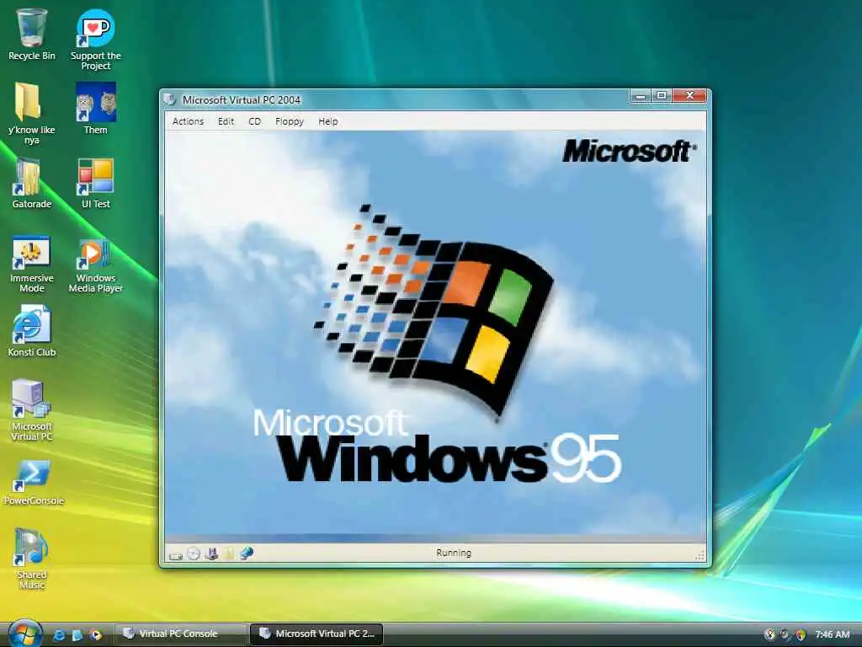The image size is (862, 647).
Task: Launch Media Player from Quick Launch
Action: [x=96, y=635]
